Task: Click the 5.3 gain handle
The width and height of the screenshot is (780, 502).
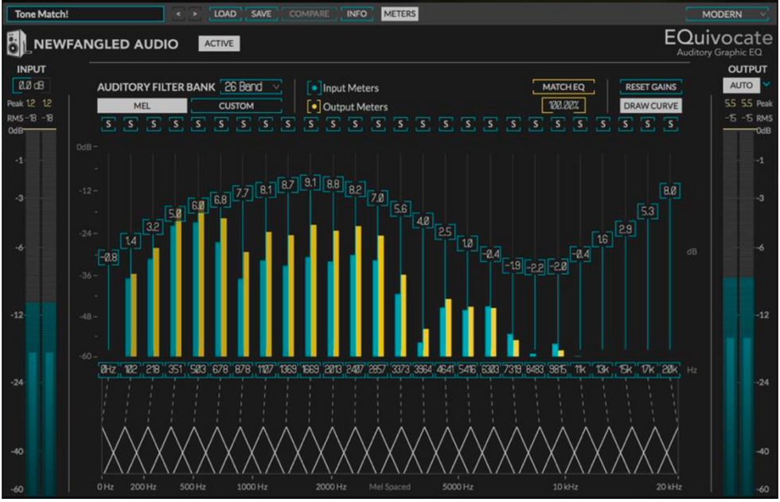Action: point(648,212)
